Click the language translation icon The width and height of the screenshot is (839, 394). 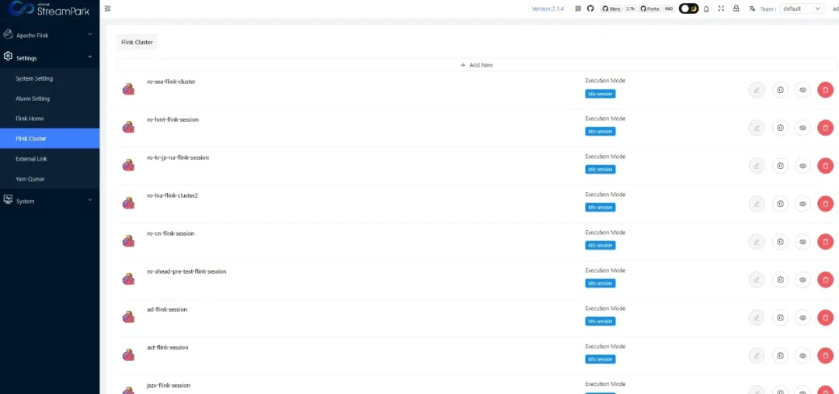tap(752, 9)
